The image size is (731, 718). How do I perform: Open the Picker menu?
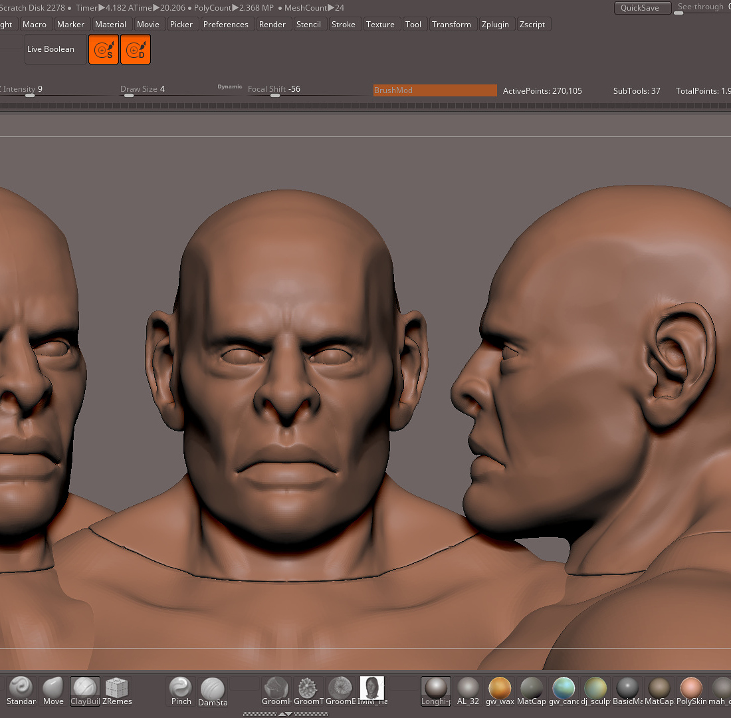(181, 24)
